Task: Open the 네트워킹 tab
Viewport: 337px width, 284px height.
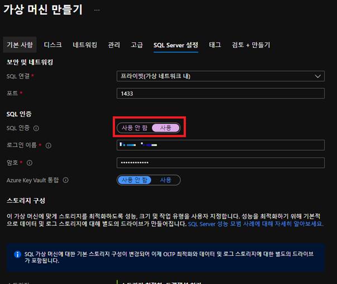Action: (85, 45)
